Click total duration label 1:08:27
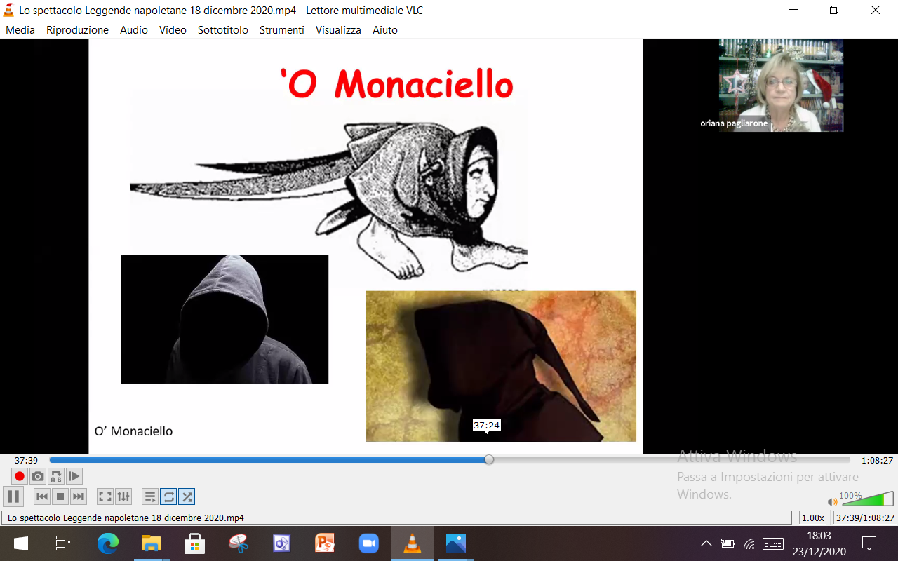The width and height of the screenshot is (898, 561). [x=877, y=460]
